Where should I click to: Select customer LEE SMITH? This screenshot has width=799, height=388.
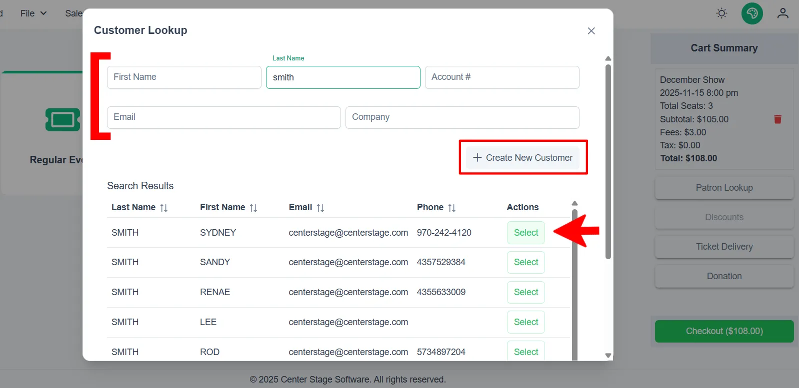pos(526,322)
